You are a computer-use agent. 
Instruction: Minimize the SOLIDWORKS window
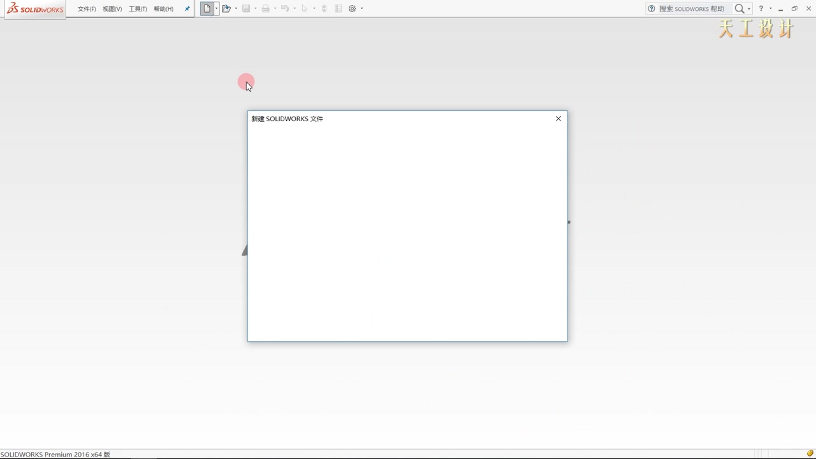click(780, 9)
